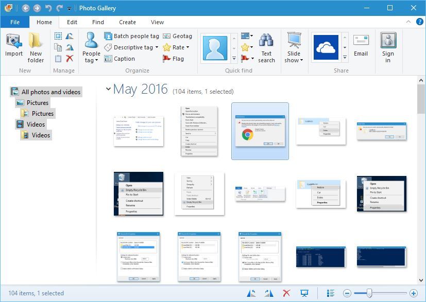
Task: Open Help question mark icon
Action: [419, 22]
